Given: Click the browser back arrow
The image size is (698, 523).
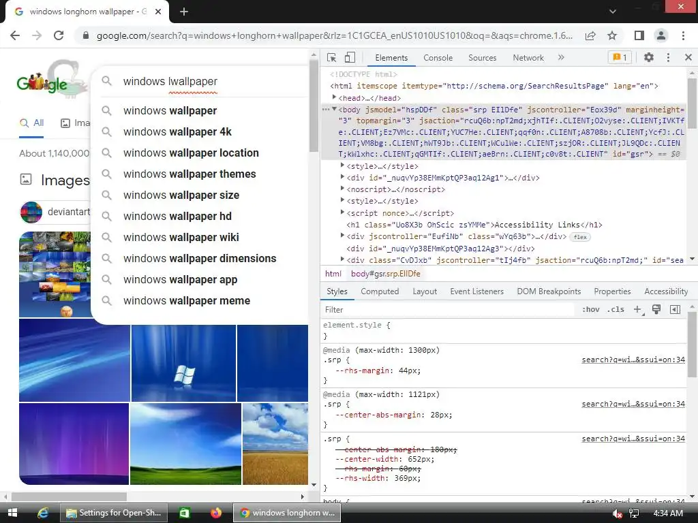Looking at the screenshot, I should click(x=15, y=35).
